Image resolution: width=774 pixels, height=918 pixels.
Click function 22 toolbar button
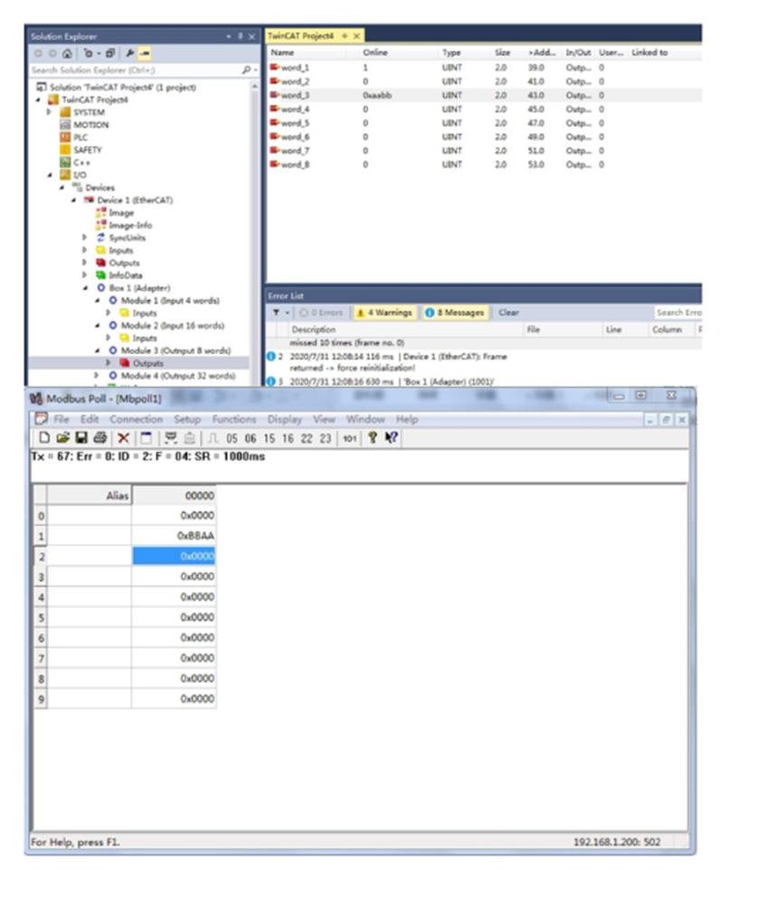point(307,438)
